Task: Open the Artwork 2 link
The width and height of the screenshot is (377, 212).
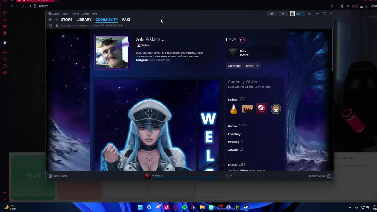Action: click(235, 150)
